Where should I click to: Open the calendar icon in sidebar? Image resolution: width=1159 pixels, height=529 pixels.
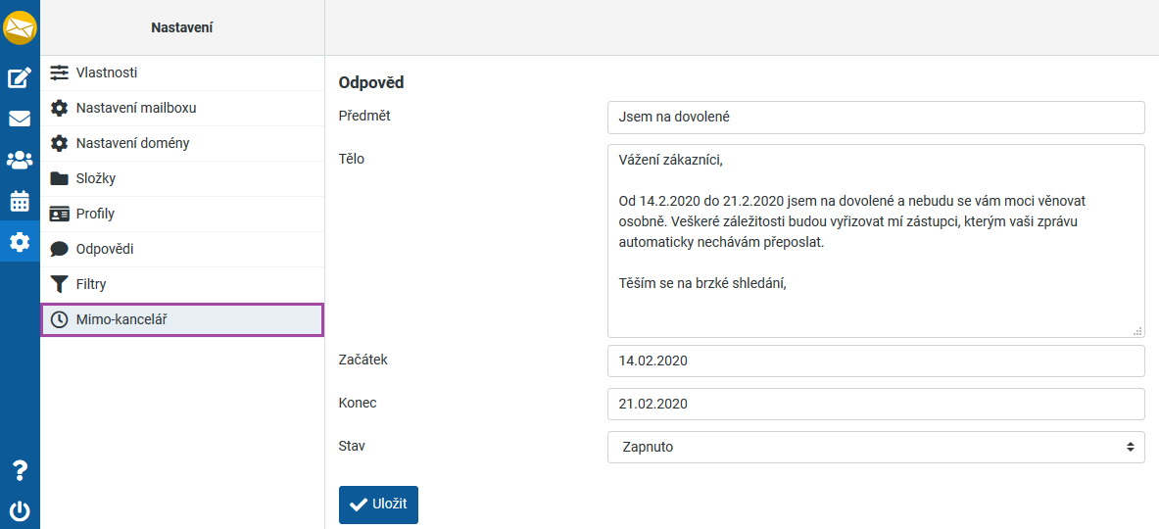(20, 201)
